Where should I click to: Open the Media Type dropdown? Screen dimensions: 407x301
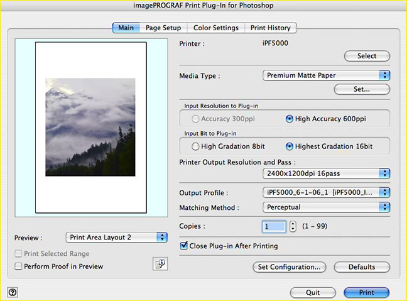(326, 75)
